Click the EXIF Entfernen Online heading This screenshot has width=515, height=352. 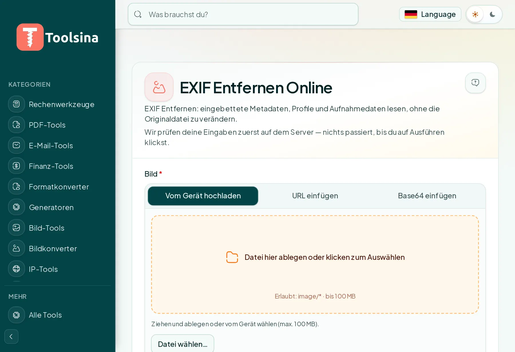(256, 88)
